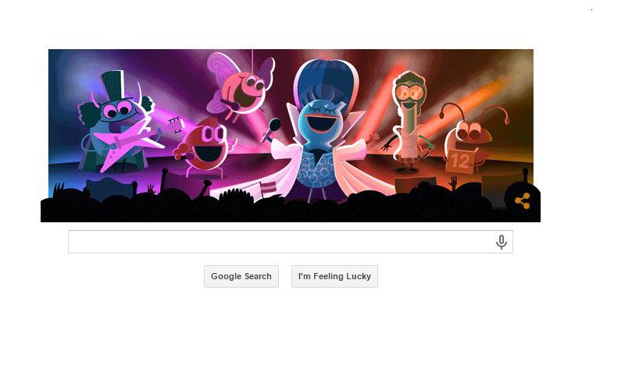Click the voice search microphone icon
Screen dimensions: 625x365
point(501,242)
